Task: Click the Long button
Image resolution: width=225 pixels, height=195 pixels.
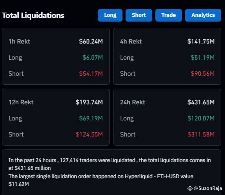Action: [x=110, y=15]
